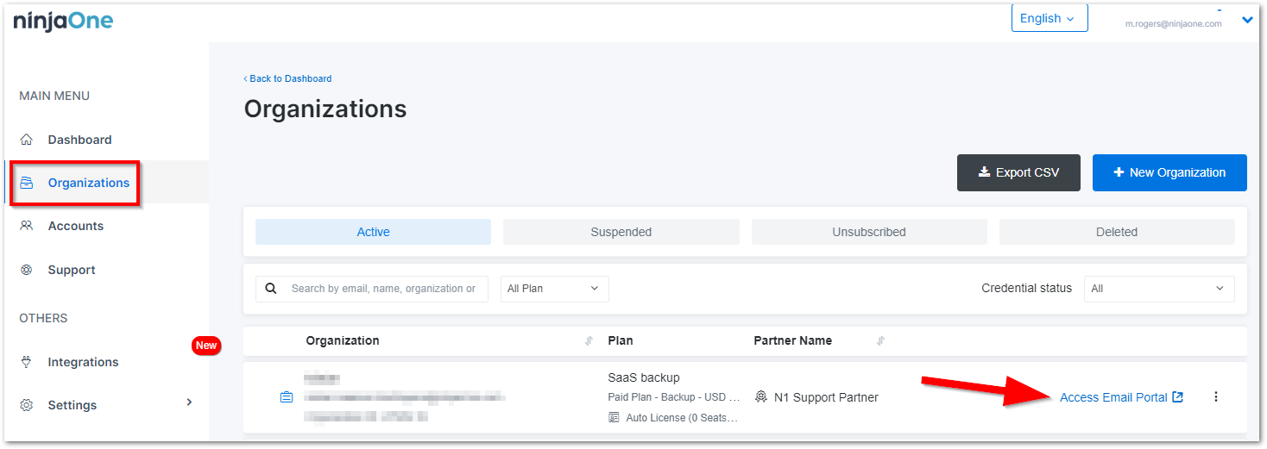Switch to the Suspended tab
Screen dimensions: 1267x449
pyautogui.click(x=621, y=232)
